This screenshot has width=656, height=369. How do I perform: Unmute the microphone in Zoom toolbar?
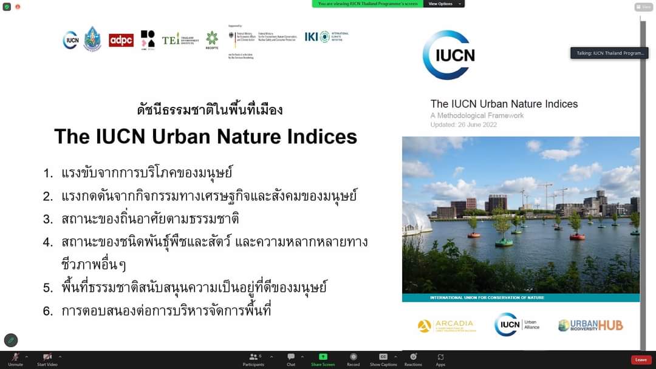tap(15, 359)
